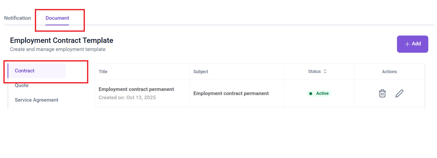Open the Employment contract permanent title

coord(136,89)
